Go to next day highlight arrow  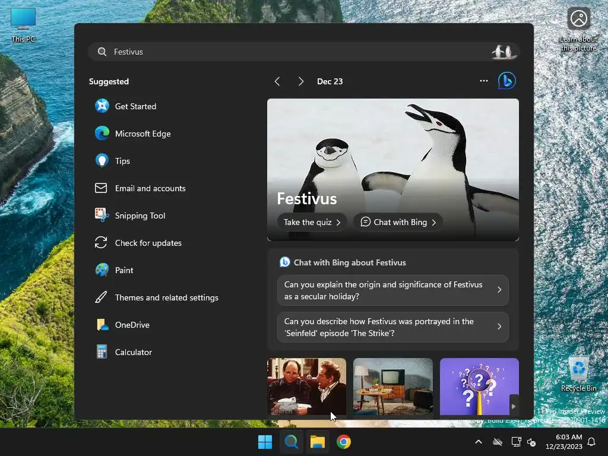coord(300,81)
